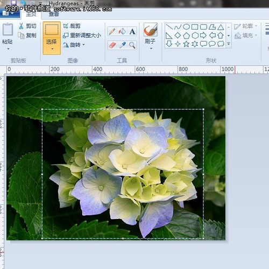Select the Down arrow shape
The image size is (269, 269).
pyautogui.click(x=169, y=44)
